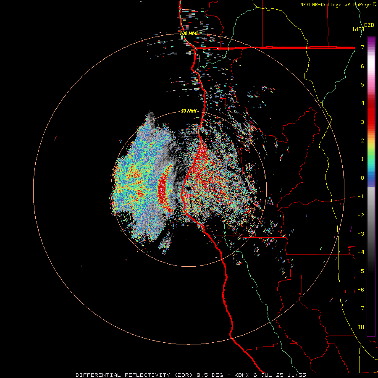Click the [dB] unit label
378x378 pixels.
[x=358, y=29]
